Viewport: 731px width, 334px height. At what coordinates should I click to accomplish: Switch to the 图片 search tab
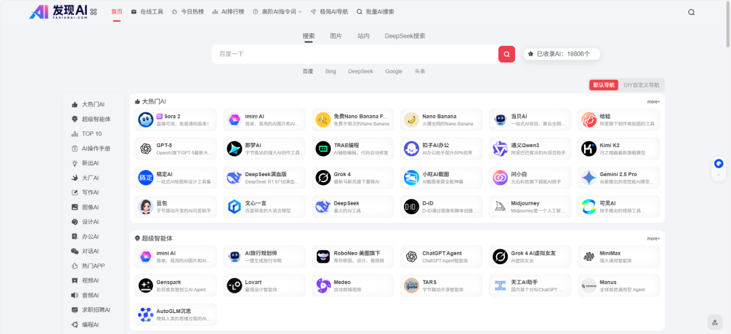pos(336,36)
